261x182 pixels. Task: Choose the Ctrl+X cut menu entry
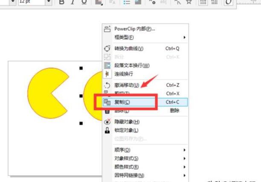145,93
